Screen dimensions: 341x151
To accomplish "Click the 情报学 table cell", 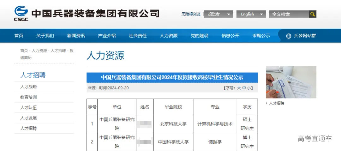I will coord(215,142).
